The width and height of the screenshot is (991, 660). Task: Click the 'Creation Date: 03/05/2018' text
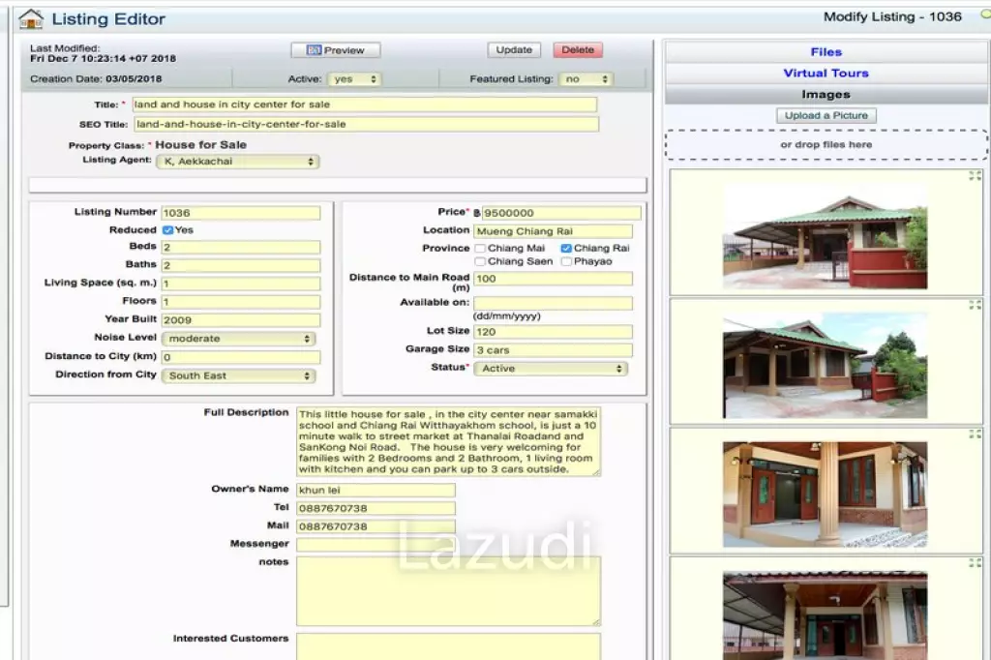(96, 79)
